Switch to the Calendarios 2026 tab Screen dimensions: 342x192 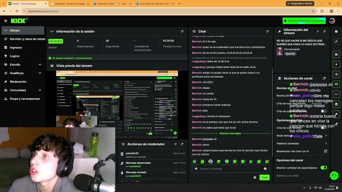click(x=112, y=3)
